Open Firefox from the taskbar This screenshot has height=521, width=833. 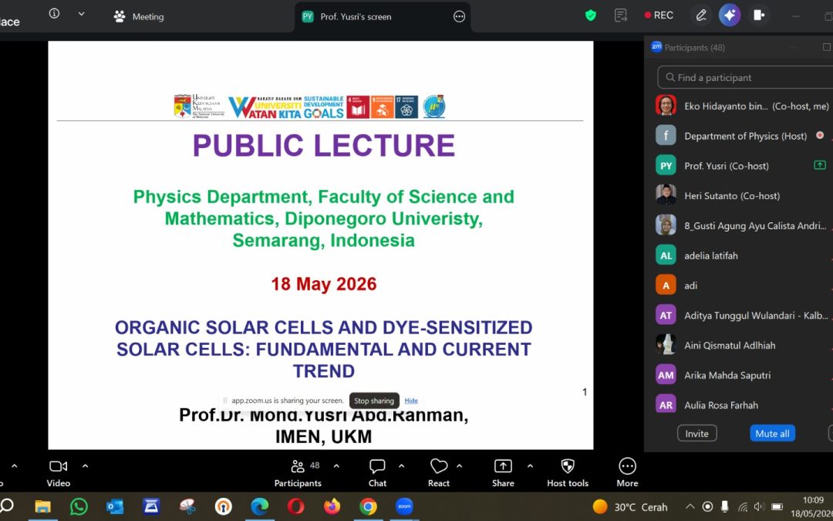point(332,506)
